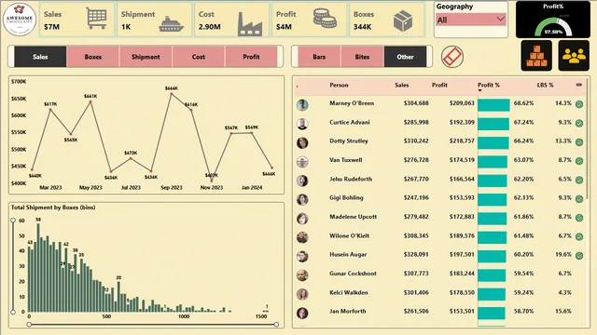Click Jan Morforth's profit $153,501

(x=462, y=311)
